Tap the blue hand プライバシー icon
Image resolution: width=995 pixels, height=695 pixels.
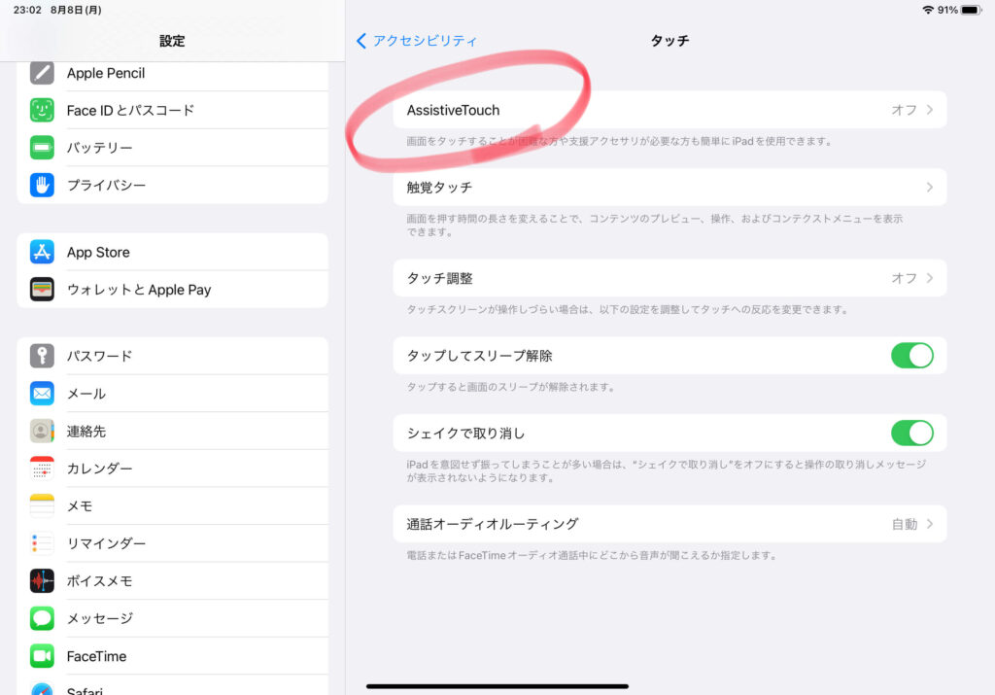coord(42,185)
